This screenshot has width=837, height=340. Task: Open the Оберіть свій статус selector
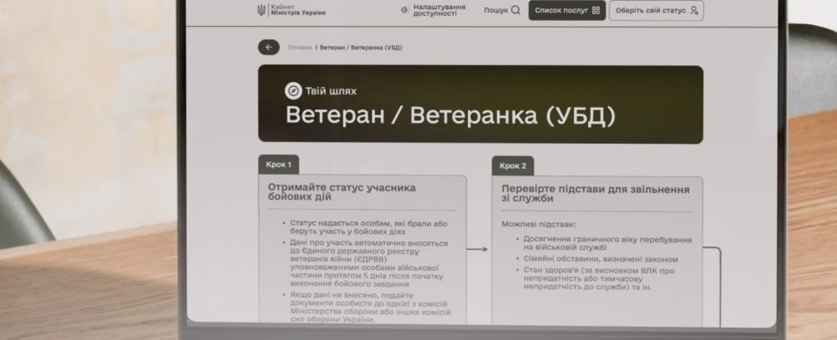(x=657, y=11)
